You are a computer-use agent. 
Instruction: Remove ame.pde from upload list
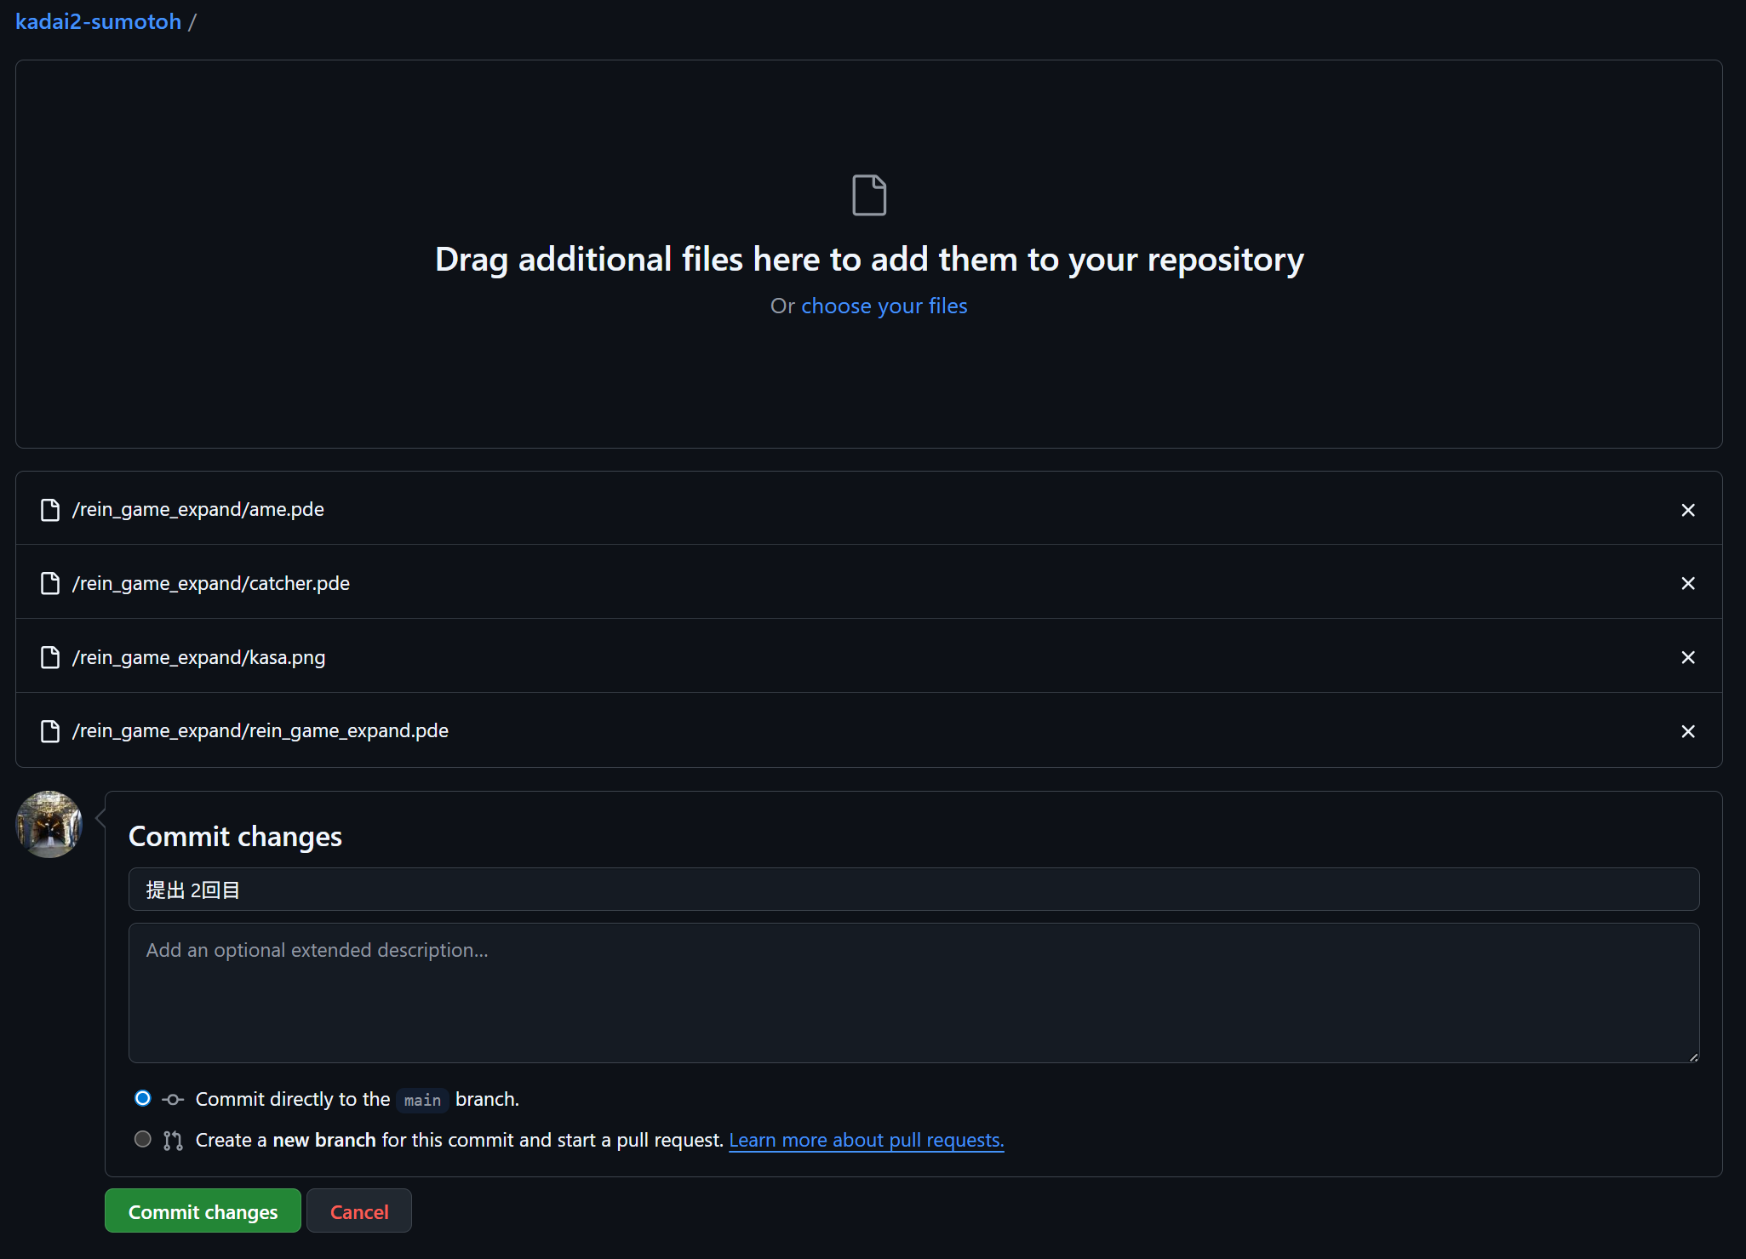click(x=1688, y=510)
